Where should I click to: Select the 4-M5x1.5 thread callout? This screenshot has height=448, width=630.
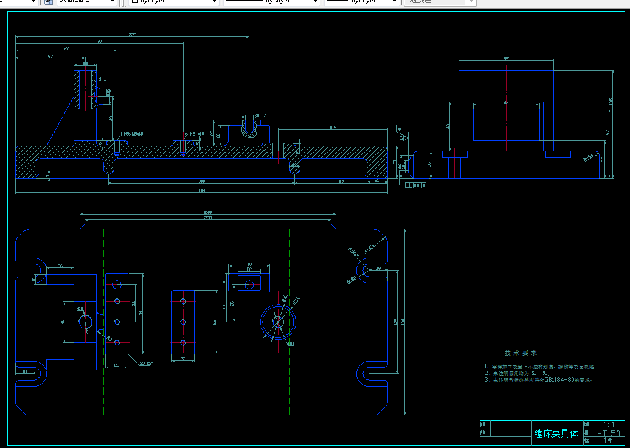131,134
